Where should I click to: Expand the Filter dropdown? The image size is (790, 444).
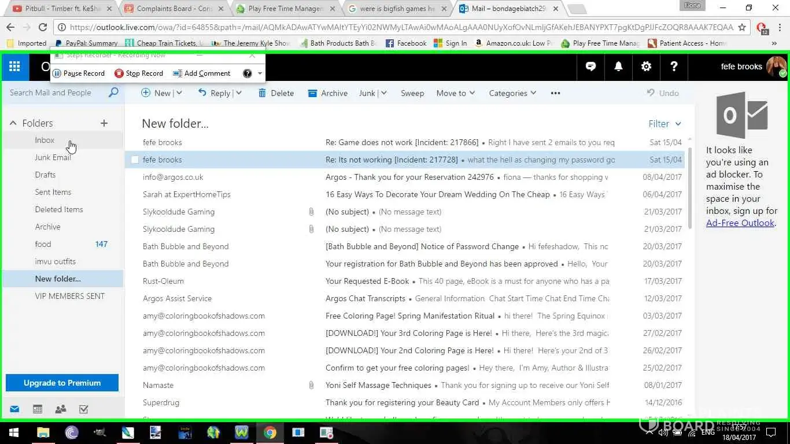click(665, 124)
